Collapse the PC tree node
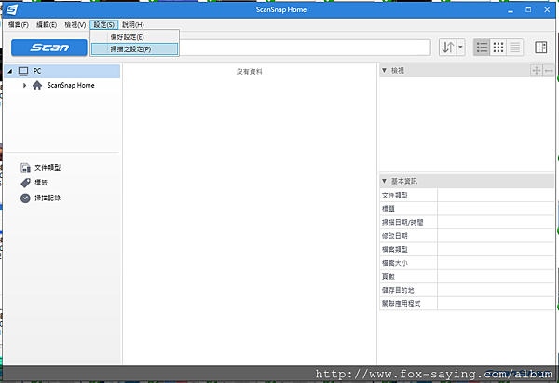 pyautogui.click(x=10, y=72)
